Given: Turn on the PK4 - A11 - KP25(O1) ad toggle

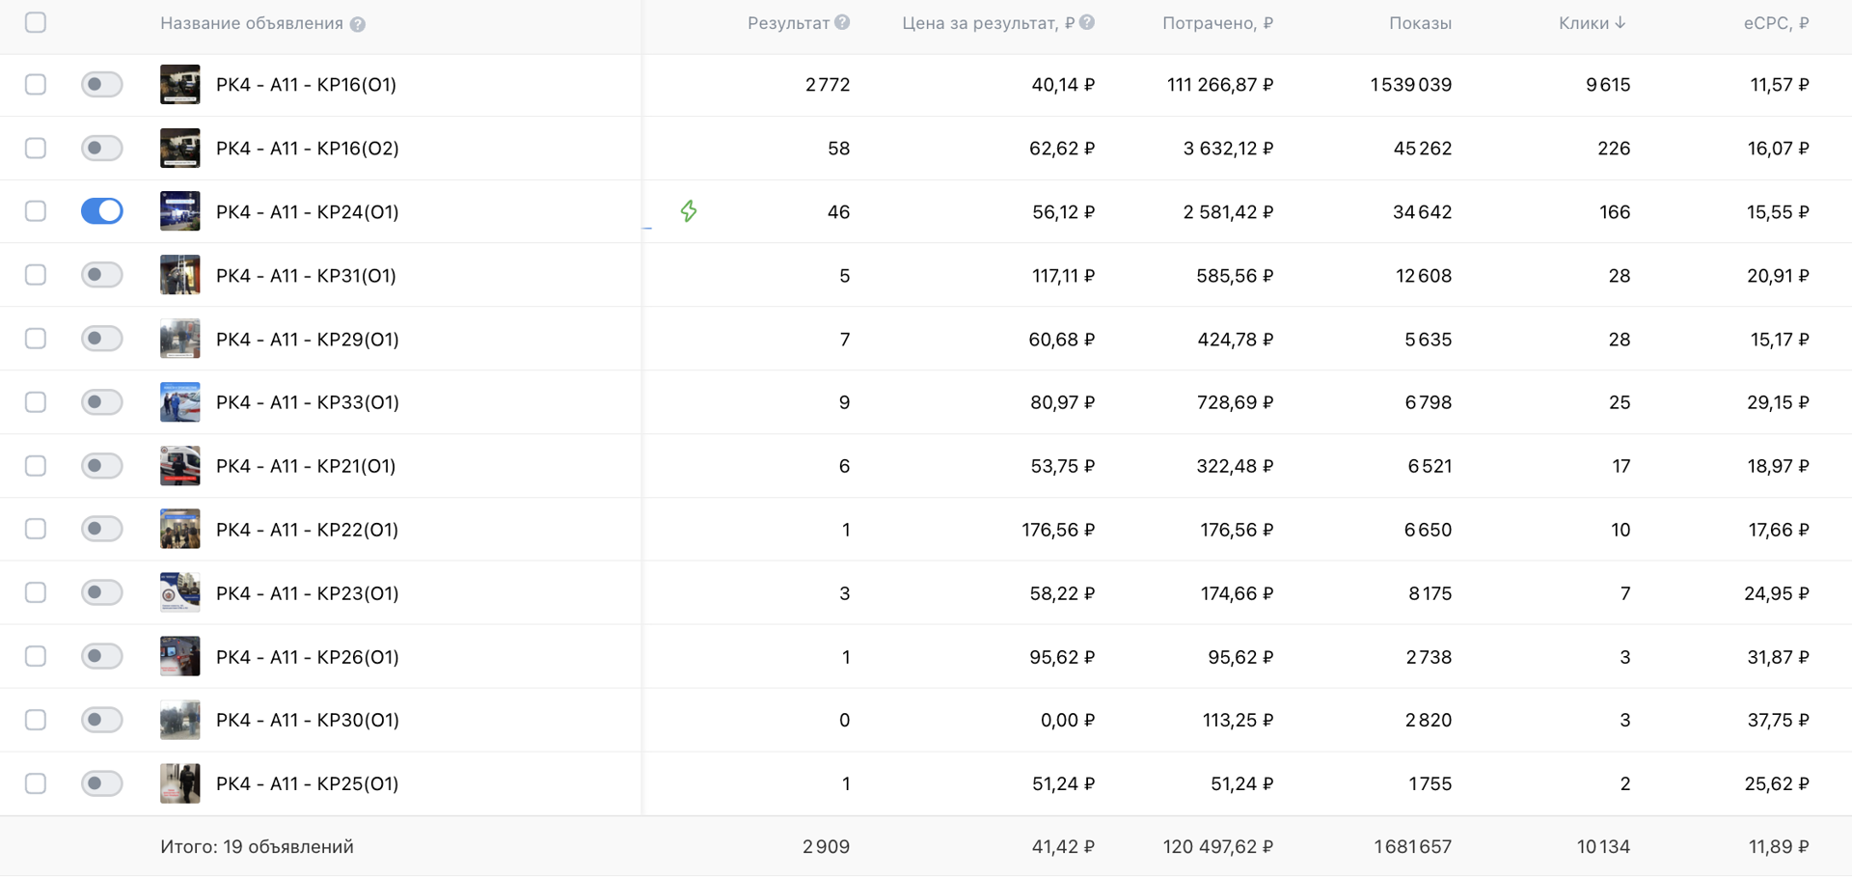Looking at the screenshot, I should [x=101, y=783].
